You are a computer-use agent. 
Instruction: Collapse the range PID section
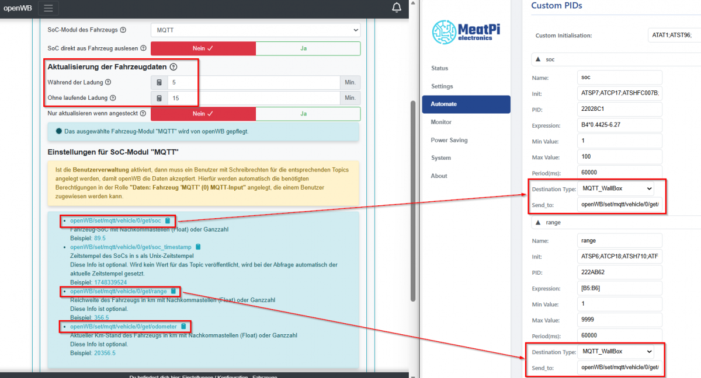click(537, 223)
